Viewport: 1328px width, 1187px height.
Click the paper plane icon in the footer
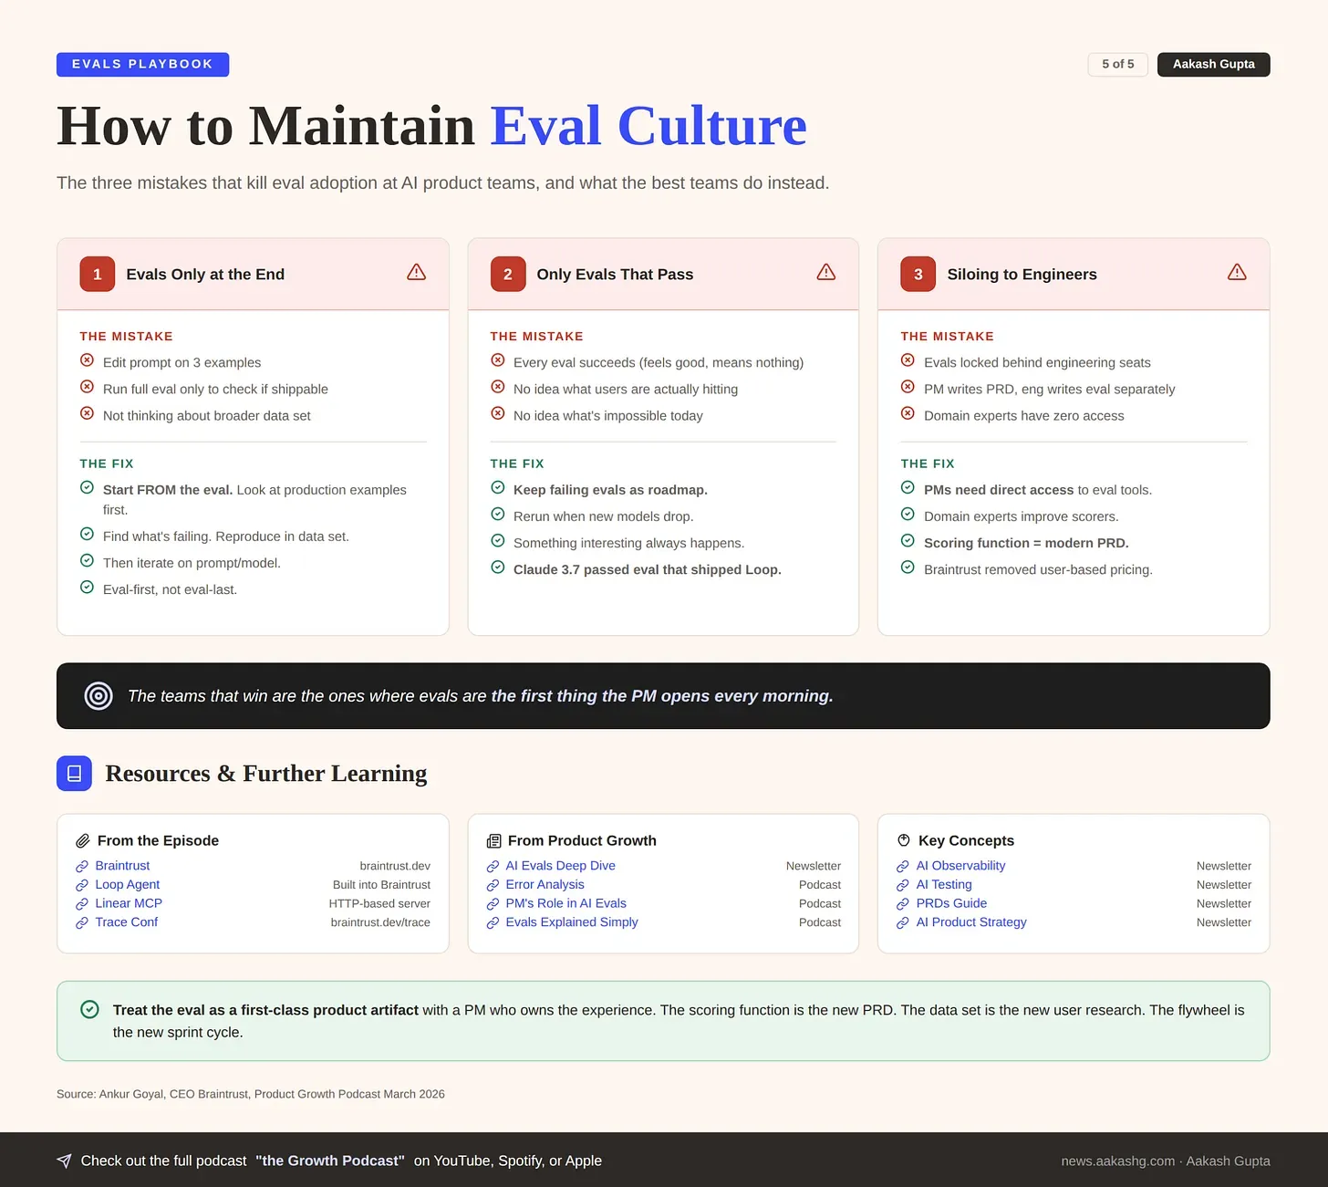(x=64, y=1161)
